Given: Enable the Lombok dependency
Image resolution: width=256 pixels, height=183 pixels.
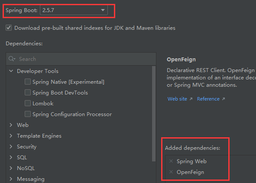Looking at the screenshot, I should coord(28,103).
